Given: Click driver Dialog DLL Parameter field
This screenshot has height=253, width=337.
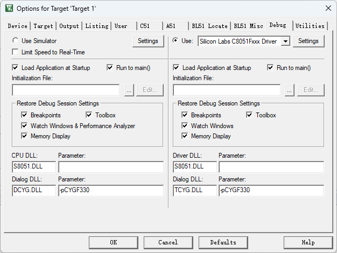Looking at the screenshot, I should pos(271,191).
